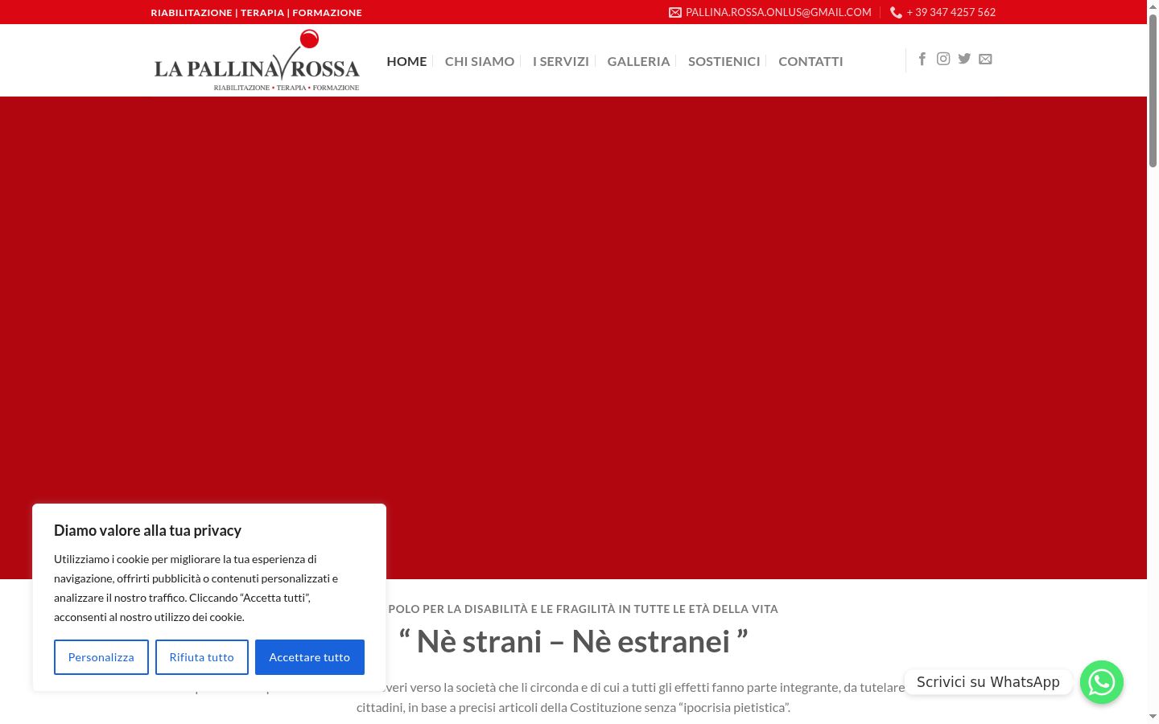The height and width of the screenshot is (724, 1159).
Task: Click the scrollbar down arrow
Action: pos(1153,717)
